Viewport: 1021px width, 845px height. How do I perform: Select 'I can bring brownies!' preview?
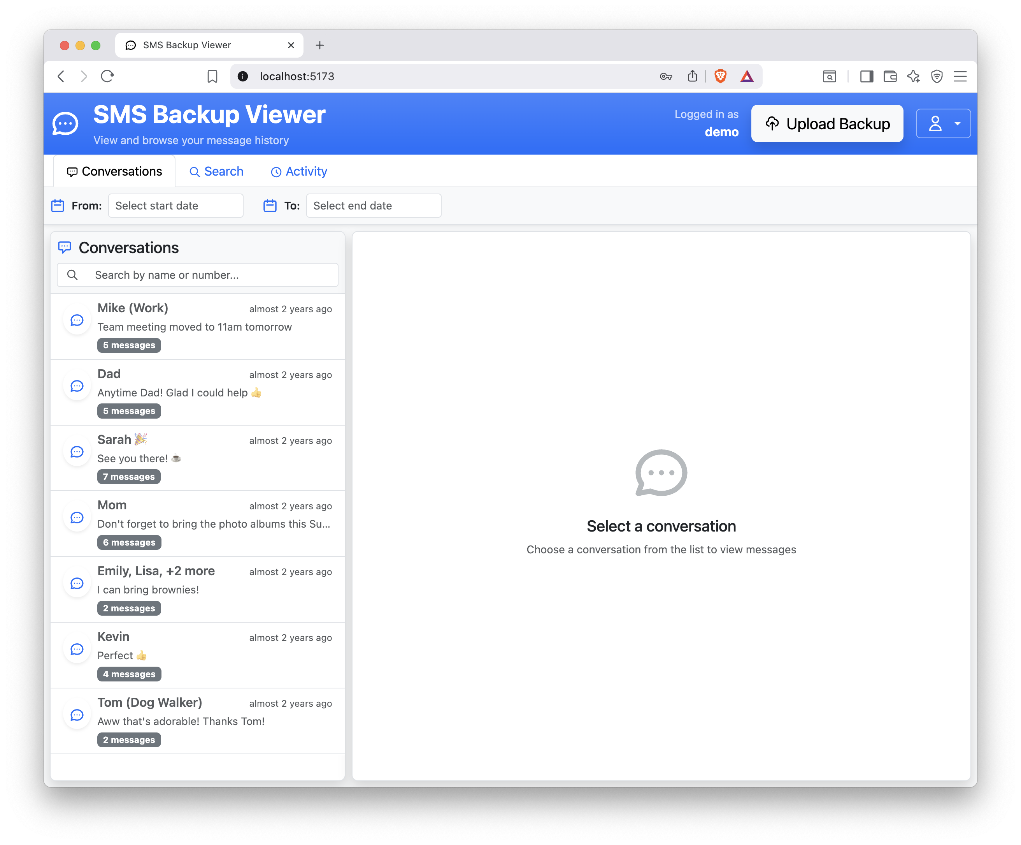(148, 590)
